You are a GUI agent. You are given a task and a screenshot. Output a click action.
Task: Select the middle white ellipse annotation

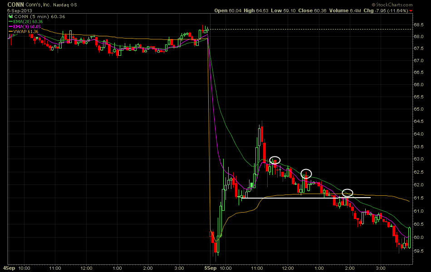point(306,173)
